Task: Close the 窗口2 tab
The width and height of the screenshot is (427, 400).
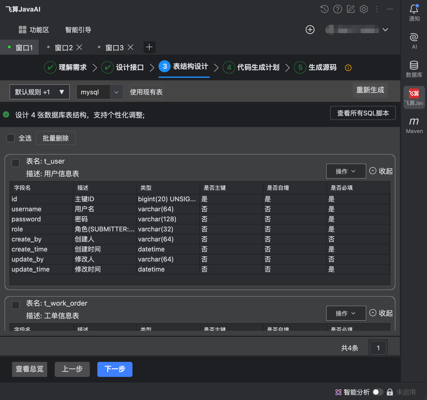Action: click(x=79, y=47)
